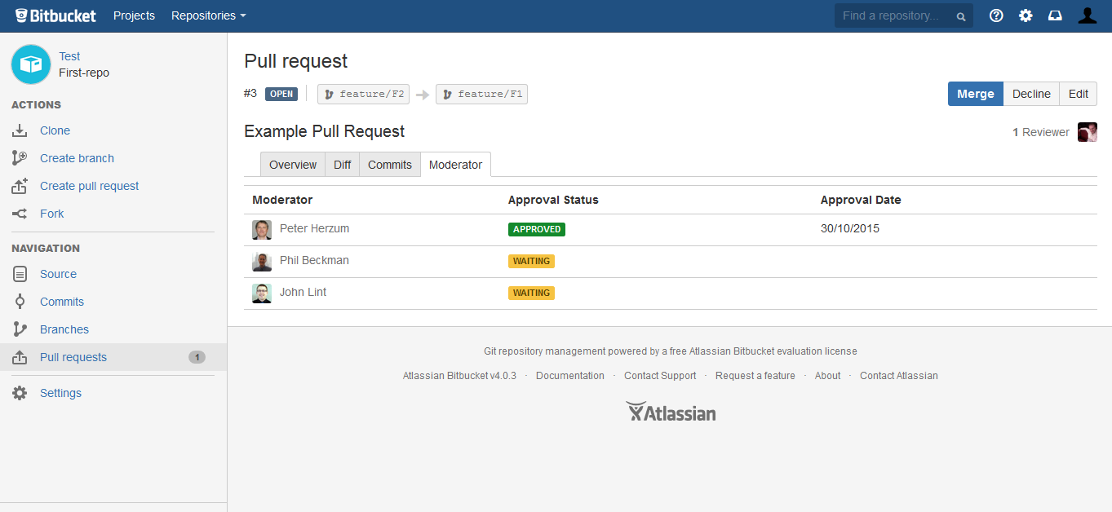Open the inbox tray icon
Screen dimensions: 1112x512
pos(1055,15)
